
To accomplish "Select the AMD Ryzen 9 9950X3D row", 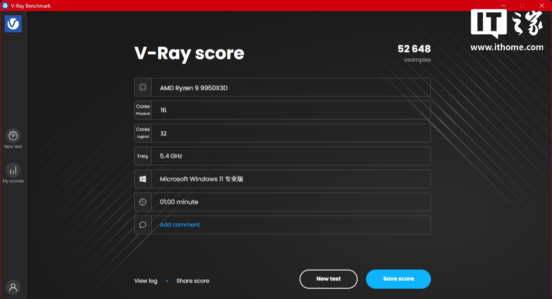I will click(x=291, y=87).
